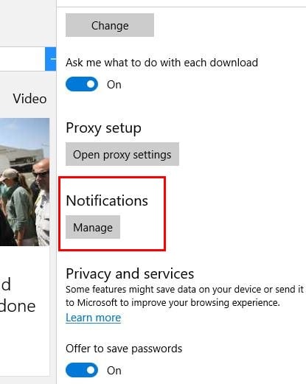306x384 pixels.
Task: Toggle Offer to save passwords switch
Action: point(82,370)
